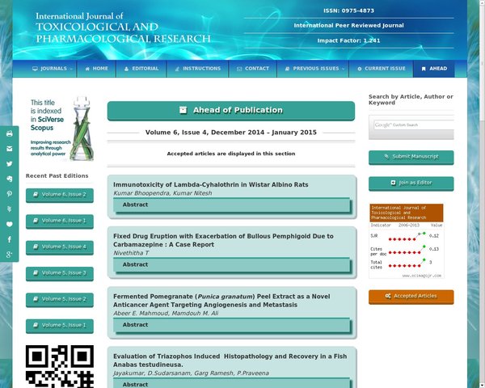Image resolution: width=485 pixels, height=388 pixels.
Task: Click the pencil icon beside INSTRUCTIONS
Action: coord(177,69)
